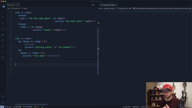
Task: Click the src breadcrumb segment
Action: [x=9, y=8]
